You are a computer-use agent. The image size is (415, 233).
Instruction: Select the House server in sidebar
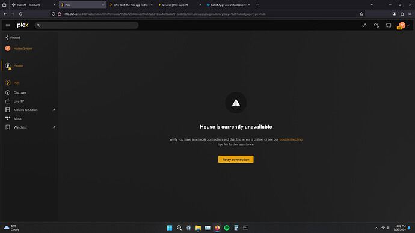18,66
